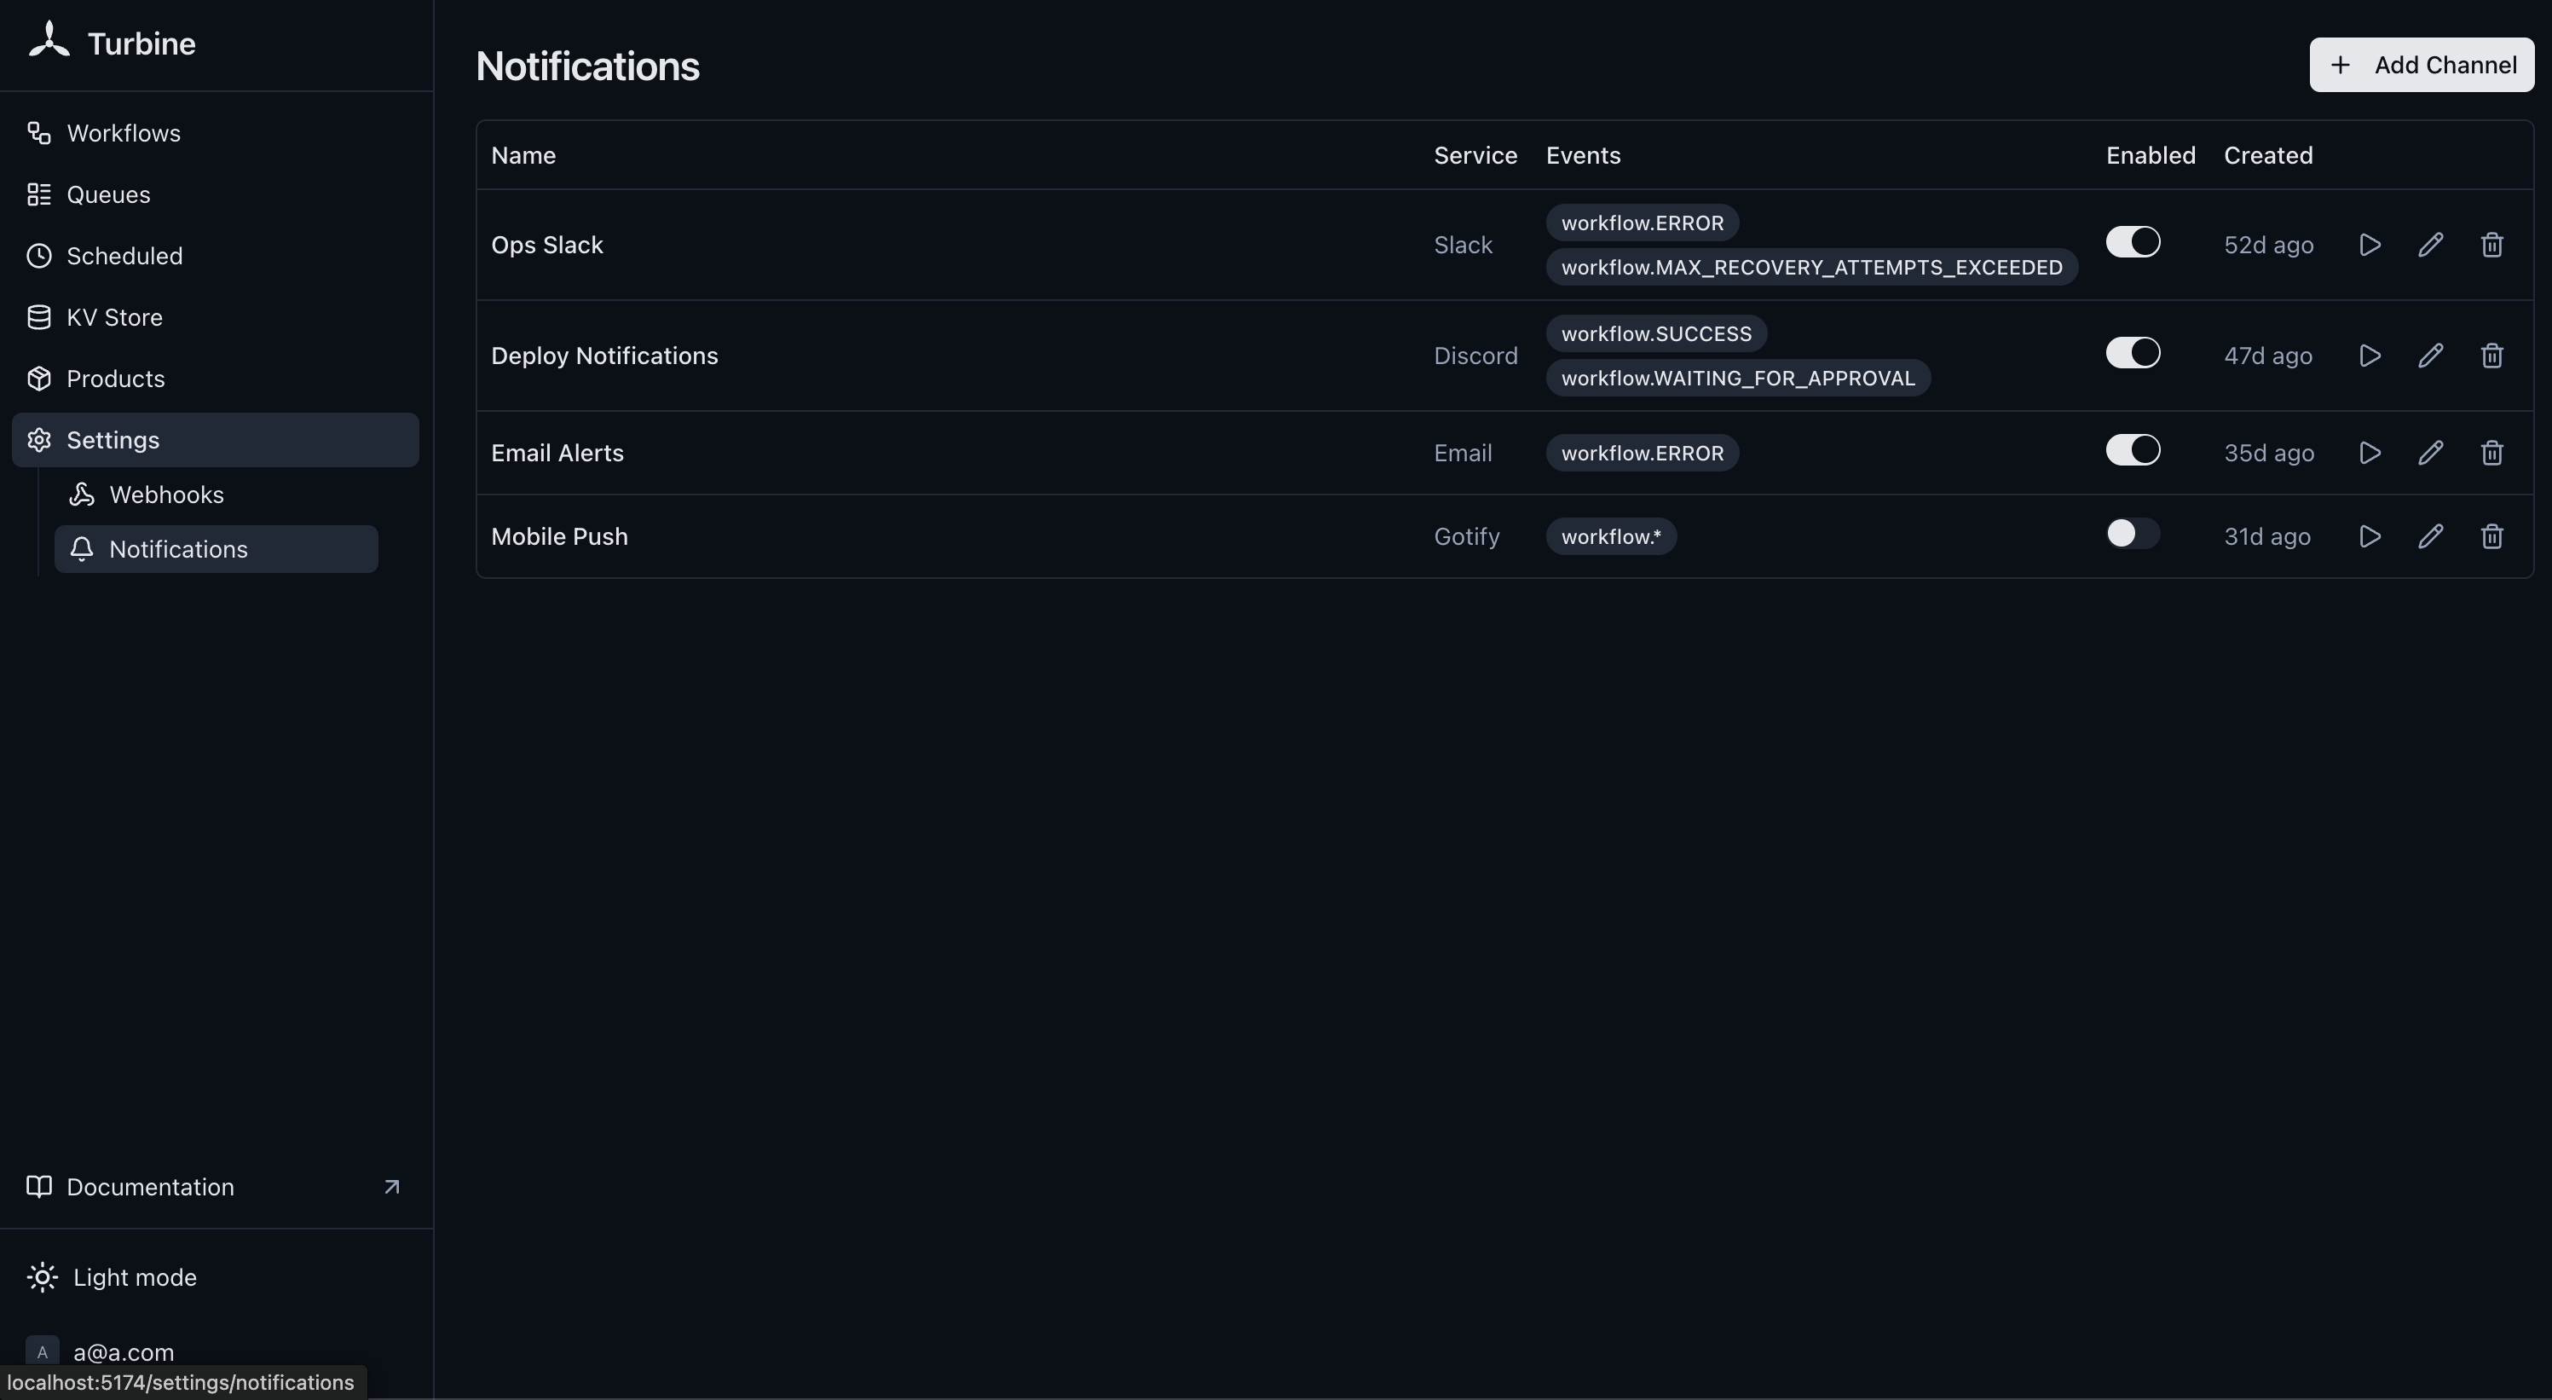Image resolution: width=2552 pixels, height=1400 pixels.
Task: Navigate to KV Store
Action: click(x=215, y=317)
